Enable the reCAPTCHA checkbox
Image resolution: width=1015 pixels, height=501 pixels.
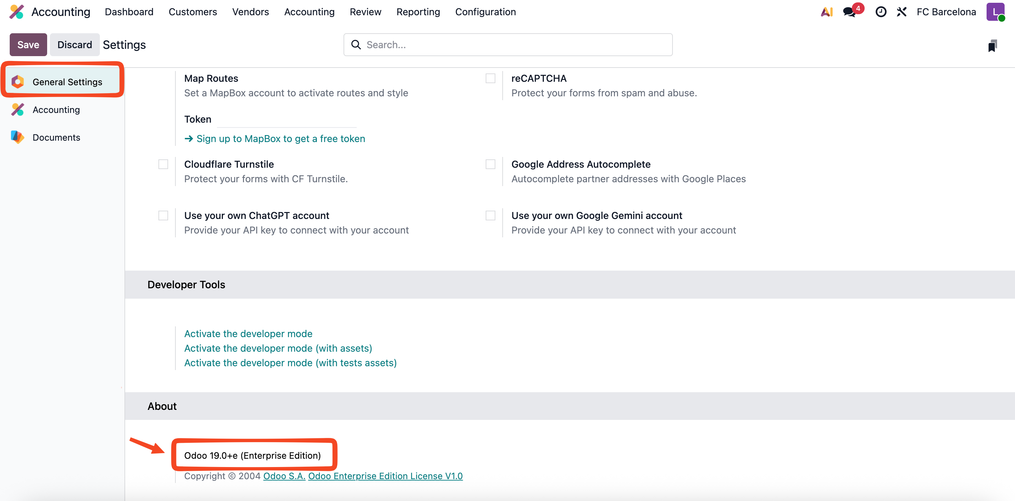tap(490, 78)
